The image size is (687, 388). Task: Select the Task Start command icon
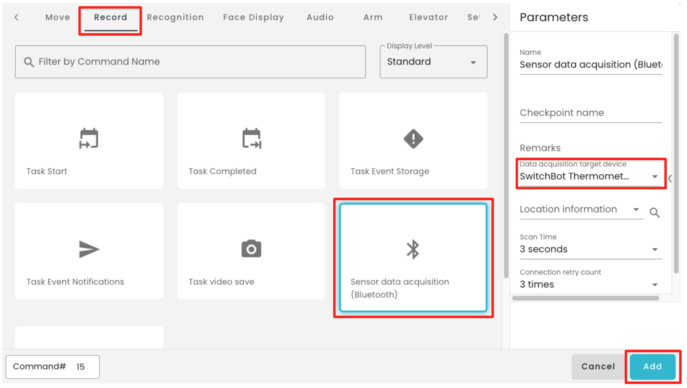pos(89,138)
